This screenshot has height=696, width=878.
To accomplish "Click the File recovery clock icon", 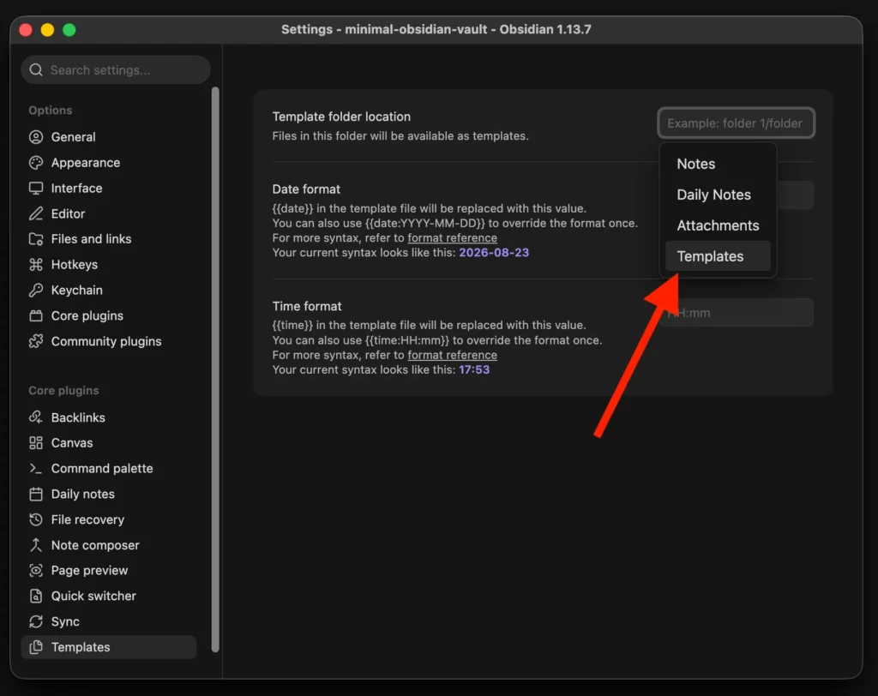I will 36,519.
